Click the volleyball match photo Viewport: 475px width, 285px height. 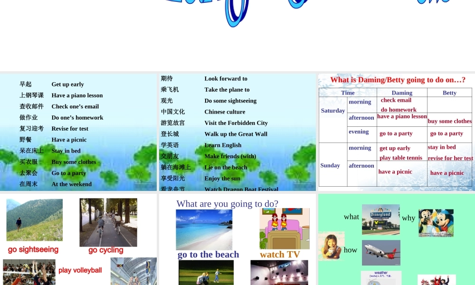pos(29,272)
